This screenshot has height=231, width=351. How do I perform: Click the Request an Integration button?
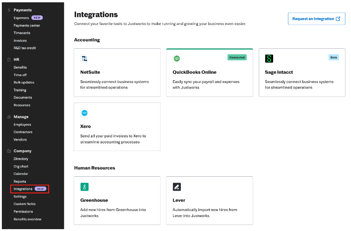tap(317, 19)
